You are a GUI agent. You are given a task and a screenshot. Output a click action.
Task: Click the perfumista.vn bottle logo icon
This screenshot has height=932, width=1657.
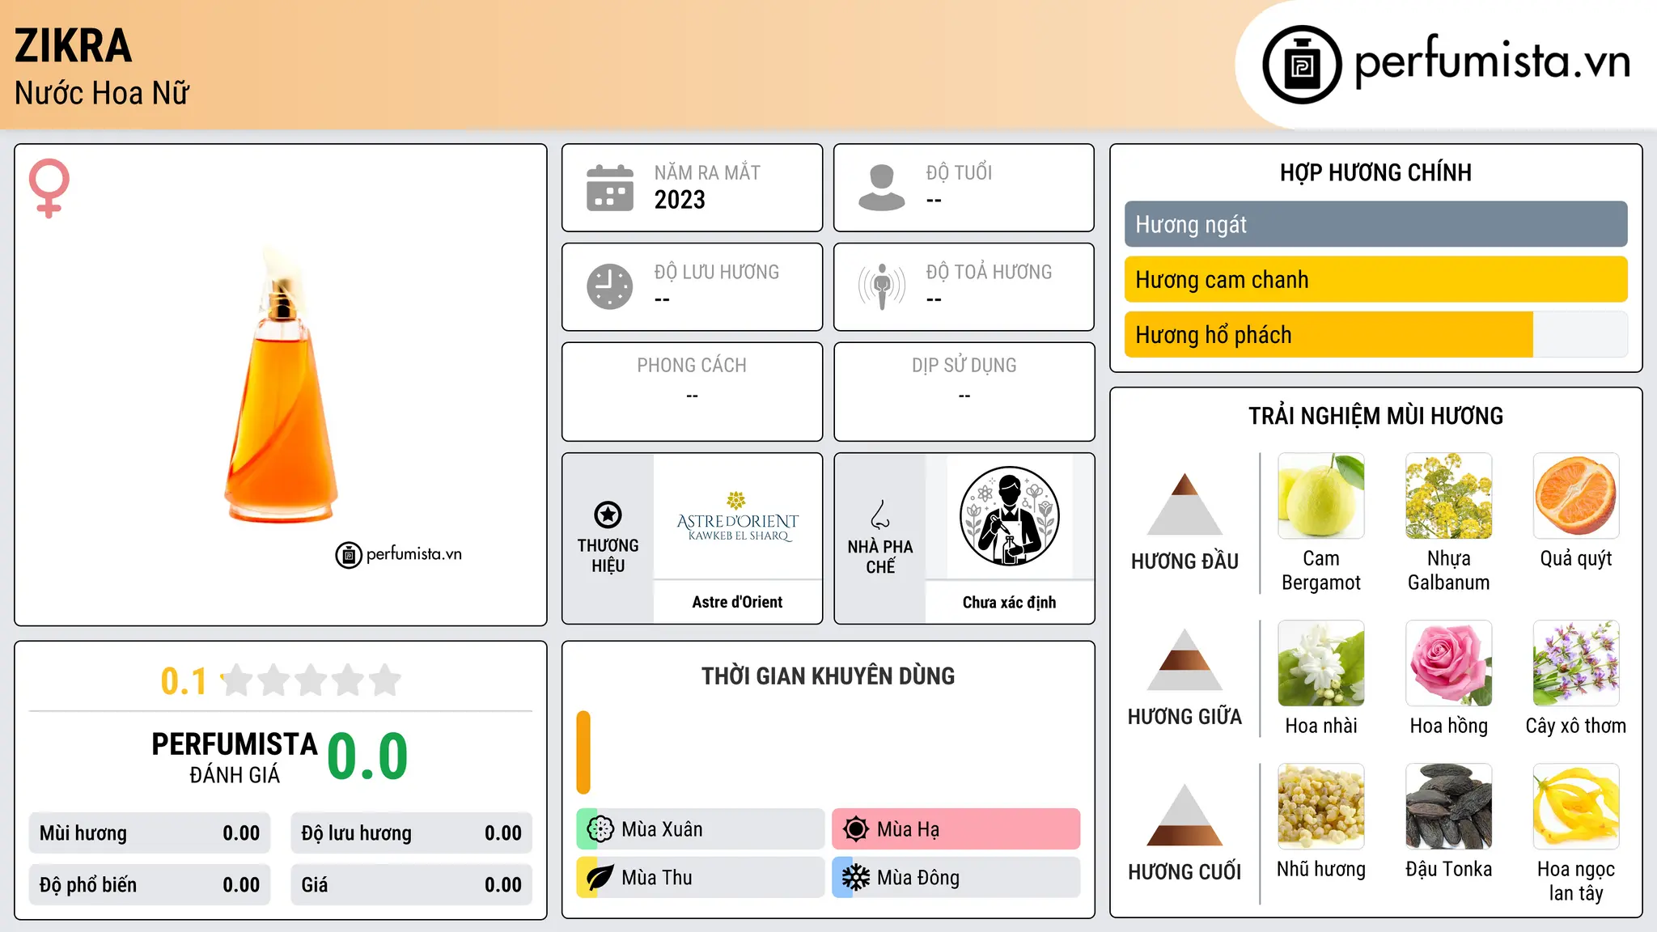(x=1302, y=64)
